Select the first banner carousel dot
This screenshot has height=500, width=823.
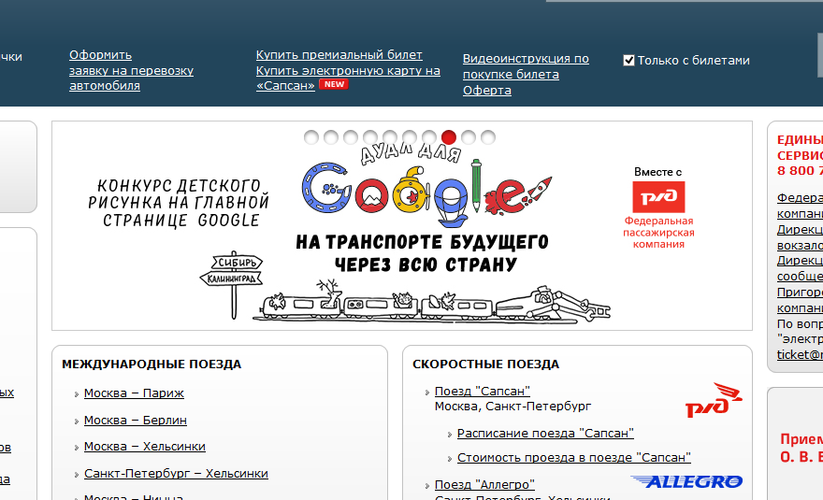click(311, 137)
